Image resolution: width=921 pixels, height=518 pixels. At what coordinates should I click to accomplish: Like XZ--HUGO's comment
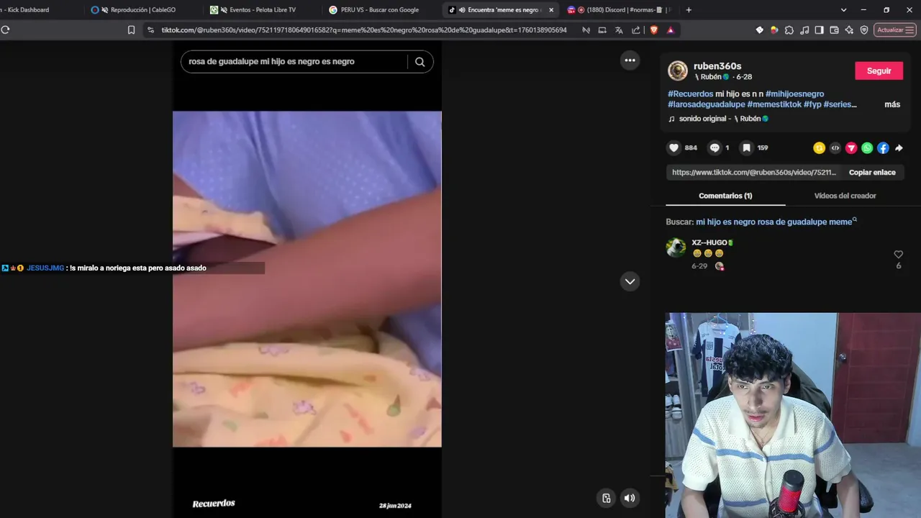(898, 255)
